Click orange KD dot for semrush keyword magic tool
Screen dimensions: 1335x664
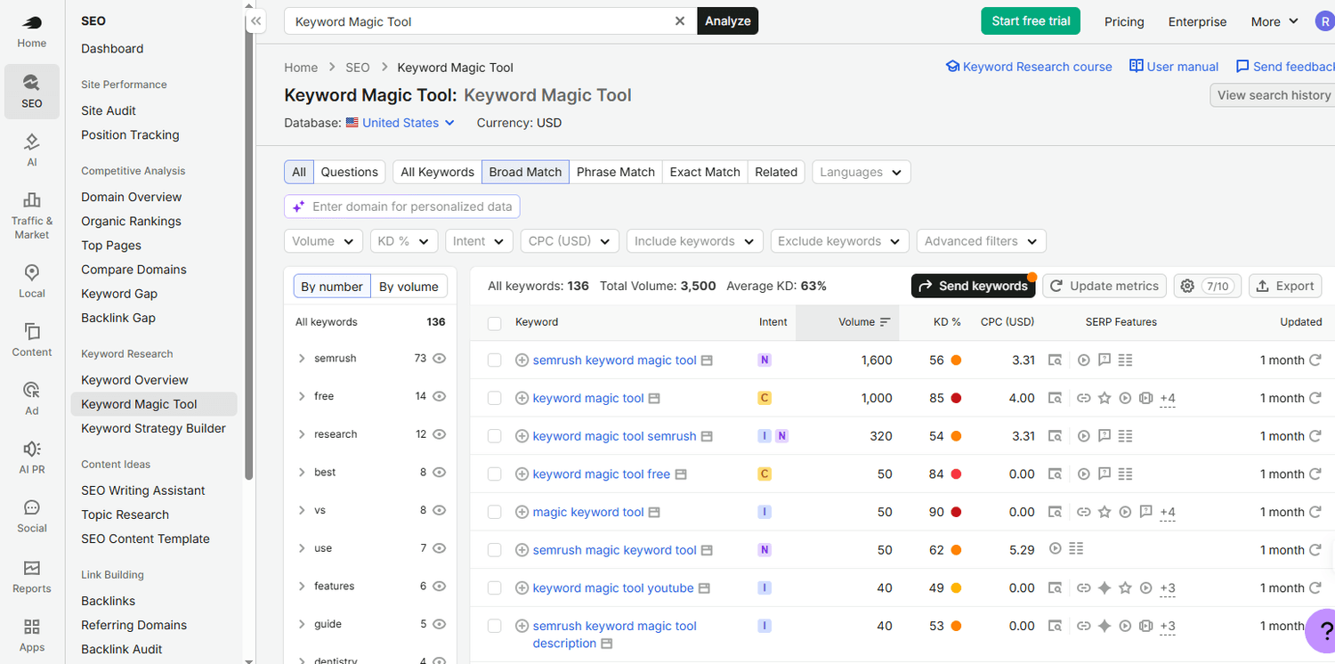click(956, 360)
